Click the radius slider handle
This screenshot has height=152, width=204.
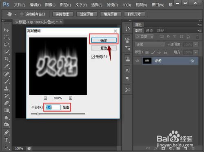pyautogui.click(x=38, y=114)
